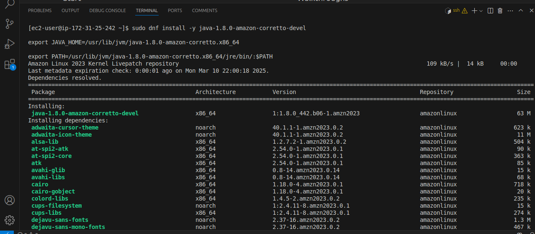Click the 1.3 M size value

coord(522,220)
